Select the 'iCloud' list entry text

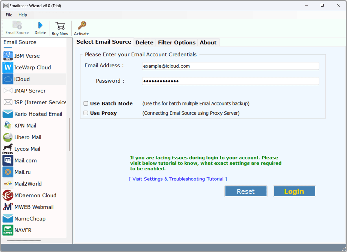coord(22,79)
